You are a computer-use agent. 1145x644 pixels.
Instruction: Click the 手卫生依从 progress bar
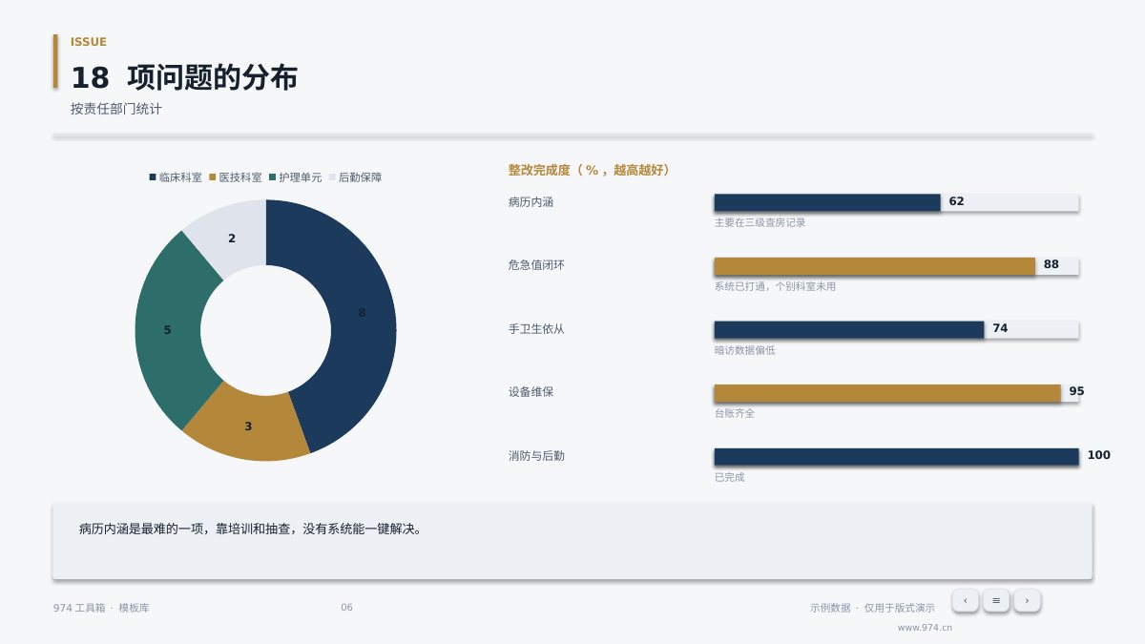click(896, 329)
